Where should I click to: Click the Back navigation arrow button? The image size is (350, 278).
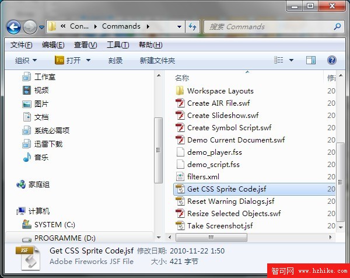click(x=13, y=27)
